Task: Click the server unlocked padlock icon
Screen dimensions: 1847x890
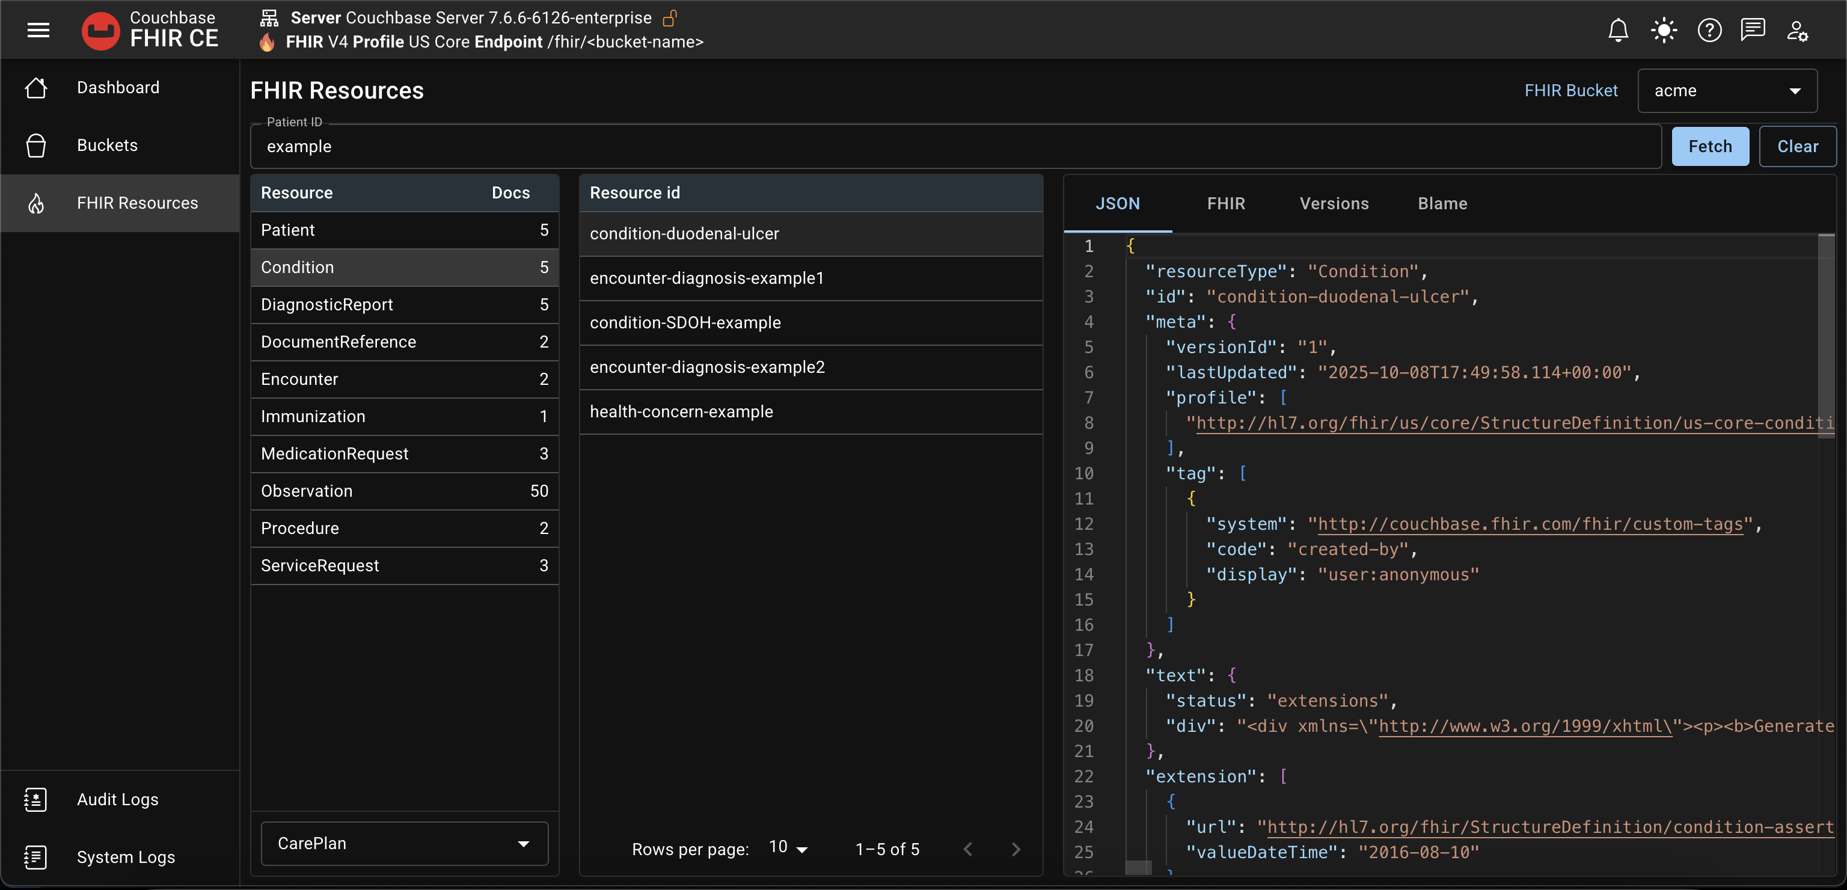Action: pos(670,17)
